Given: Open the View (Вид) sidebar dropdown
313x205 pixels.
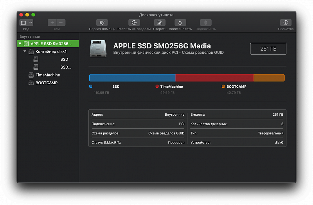Looking at the screenshot, I should [x=26, y=23].
